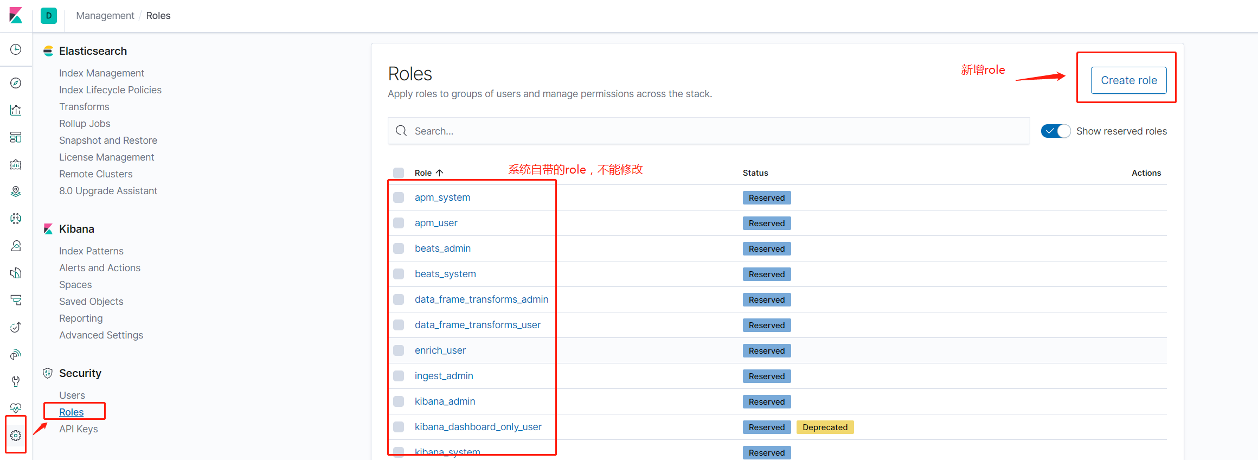Image resolution: width=1258 pixels, height=460 pixels.
Task: Open Canvas from the sidebar icon
Action: pyautogui.click(x=16, y=164)
